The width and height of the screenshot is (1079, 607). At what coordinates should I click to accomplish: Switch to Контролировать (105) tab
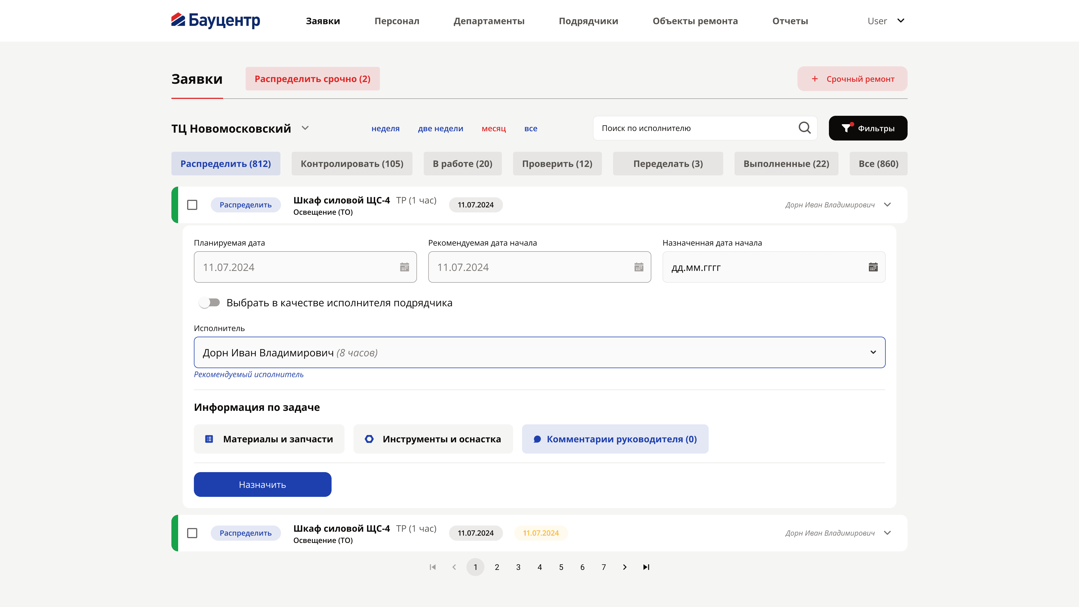(352, 164)
